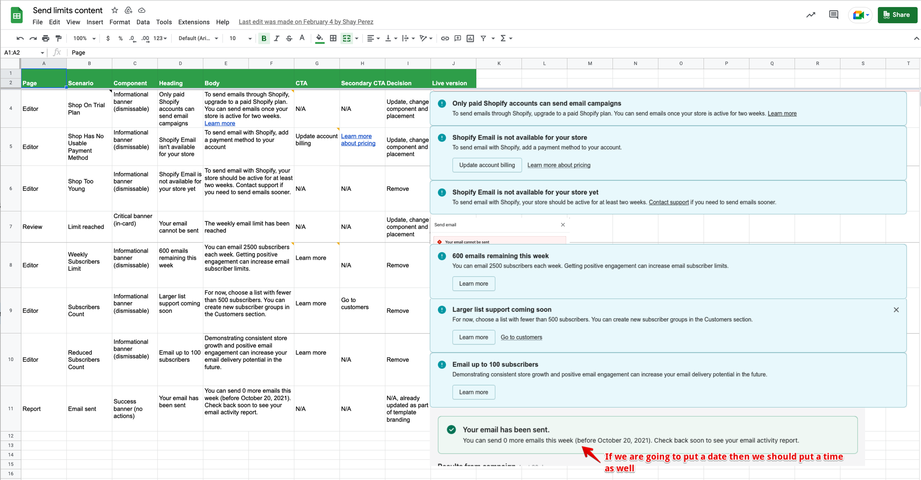Image resolution: width=921 pixels, height=480 pixels.
Task: Click the Increase decimal places icon
Action: 146,38
